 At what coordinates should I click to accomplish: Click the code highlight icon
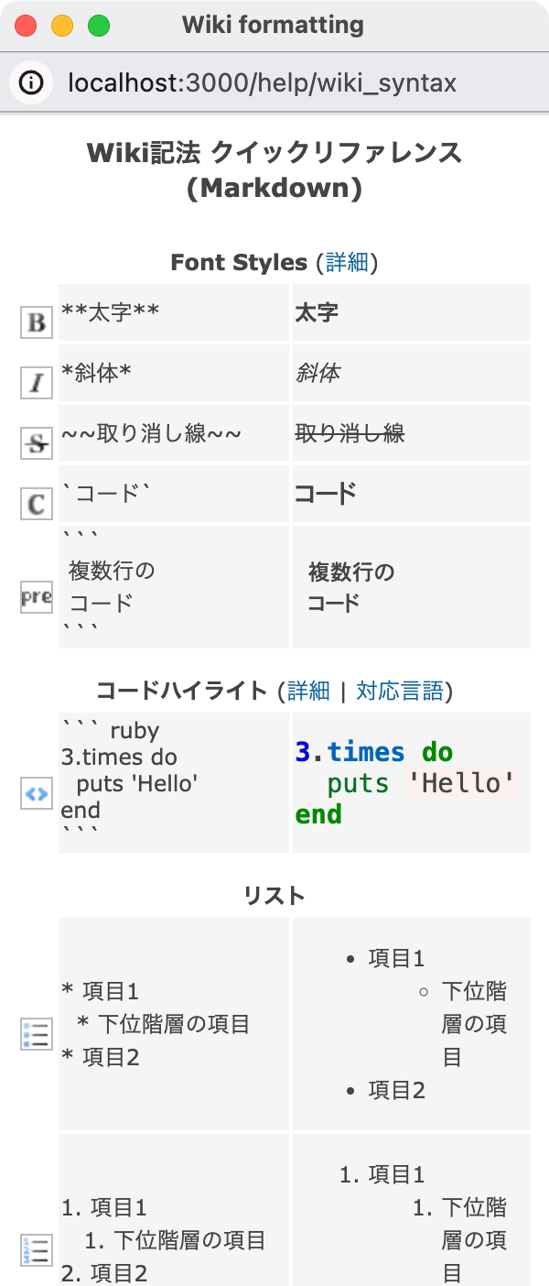coord(37,793)
